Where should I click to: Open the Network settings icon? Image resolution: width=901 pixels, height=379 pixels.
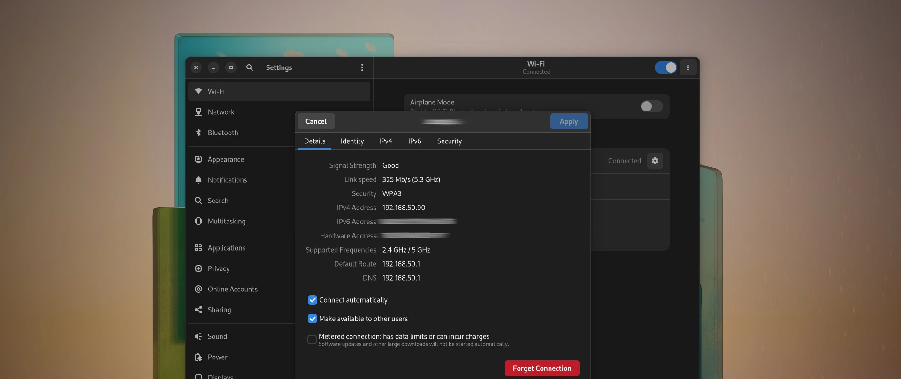click(x=199, y=112)
